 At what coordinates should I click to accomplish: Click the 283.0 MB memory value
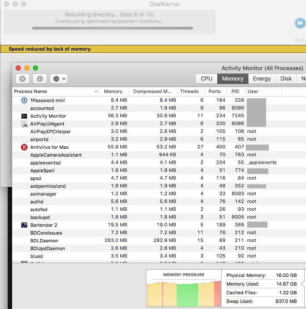point(116,241)
